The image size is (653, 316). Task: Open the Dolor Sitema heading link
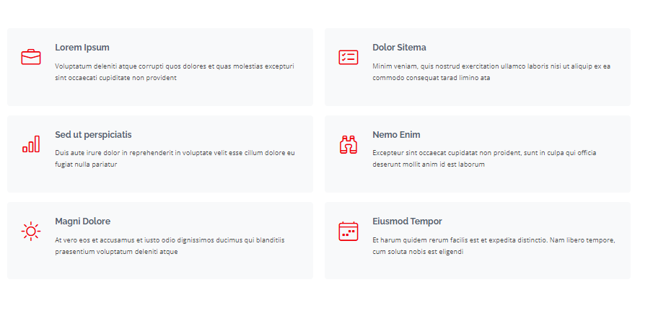[399, 48]
